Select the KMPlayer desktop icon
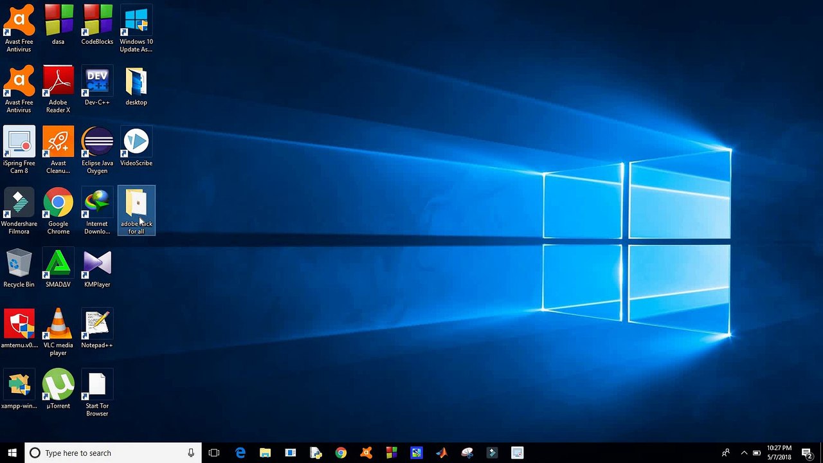The width and height of the screenshot is (823, 463). [x=97, y=268]
